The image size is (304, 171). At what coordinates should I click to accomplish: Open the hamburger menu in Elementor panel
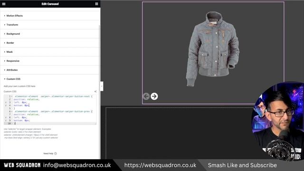tap(4, 4)
